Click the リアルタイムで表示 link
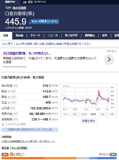This screenshot has height=160, width=119. [16, 125]
